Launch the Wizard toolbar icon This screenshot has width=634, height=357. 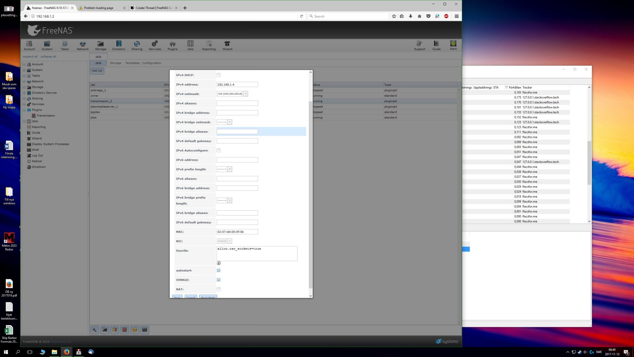(227, 46)
